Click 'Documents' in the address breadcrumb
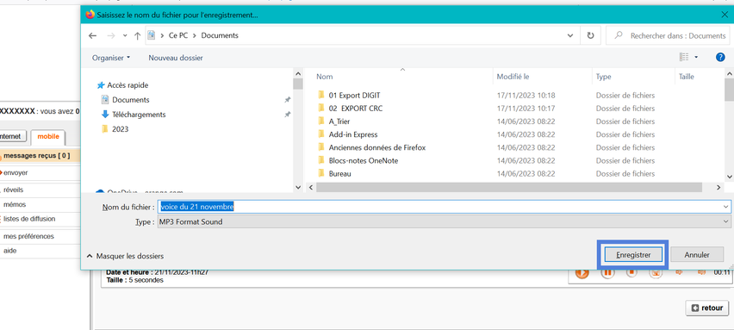This screenshot has height=330, width=734. (220, 35)
